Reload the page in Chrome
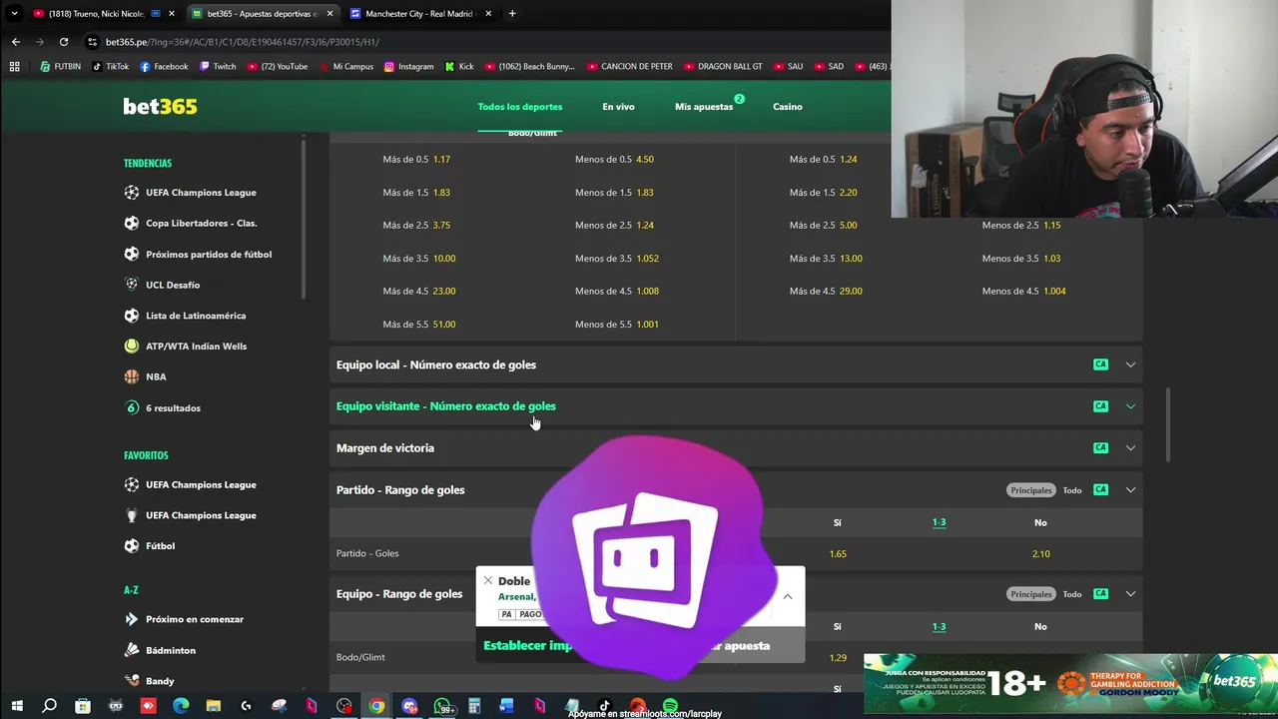This screenshot has width=1278, height=719. tap(64, 42)
